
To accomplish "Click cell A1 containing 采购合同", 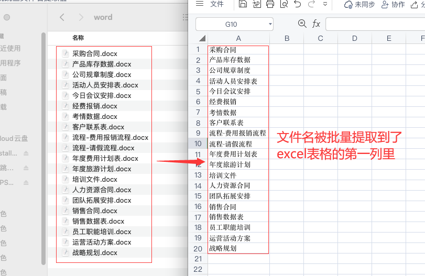I will 238,50.
